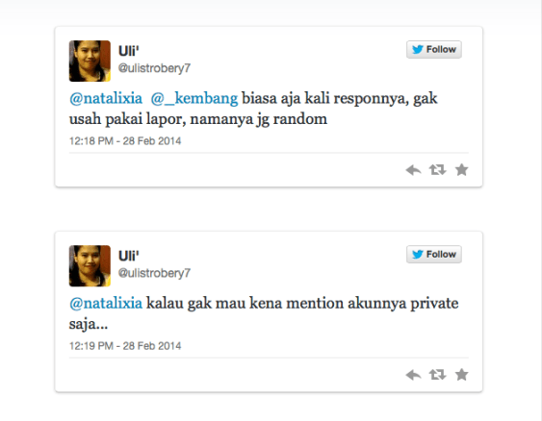Image resolution: width=542 pixels, height=421 pixels.
Task: Open @ulistrobery7 handle in the first tweet
Action: (x=154, y=68)
